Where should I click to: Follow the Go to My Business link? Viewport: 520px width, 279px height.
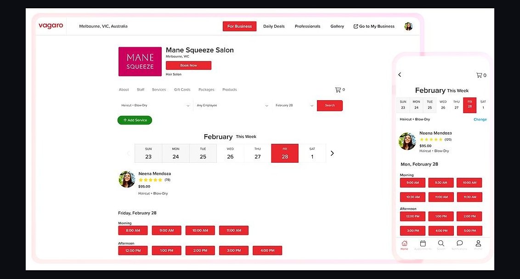coord(374,26)
